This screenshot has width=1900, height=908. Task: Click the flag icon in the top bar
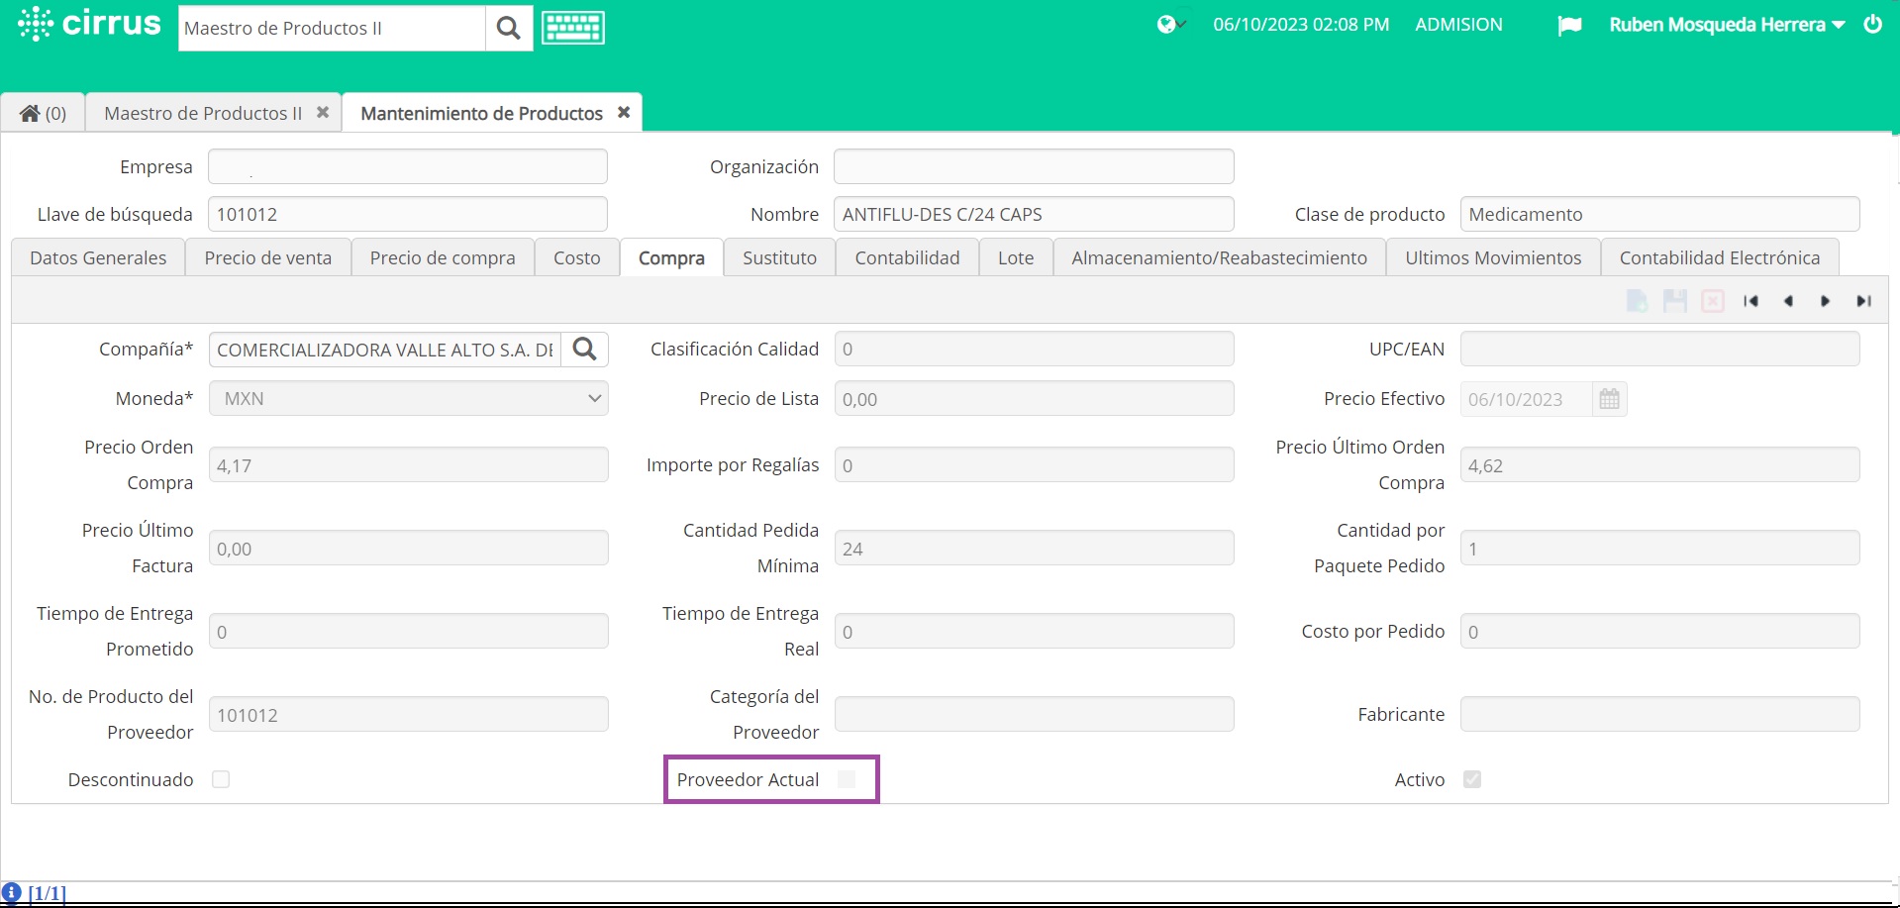pos(1568,24)
